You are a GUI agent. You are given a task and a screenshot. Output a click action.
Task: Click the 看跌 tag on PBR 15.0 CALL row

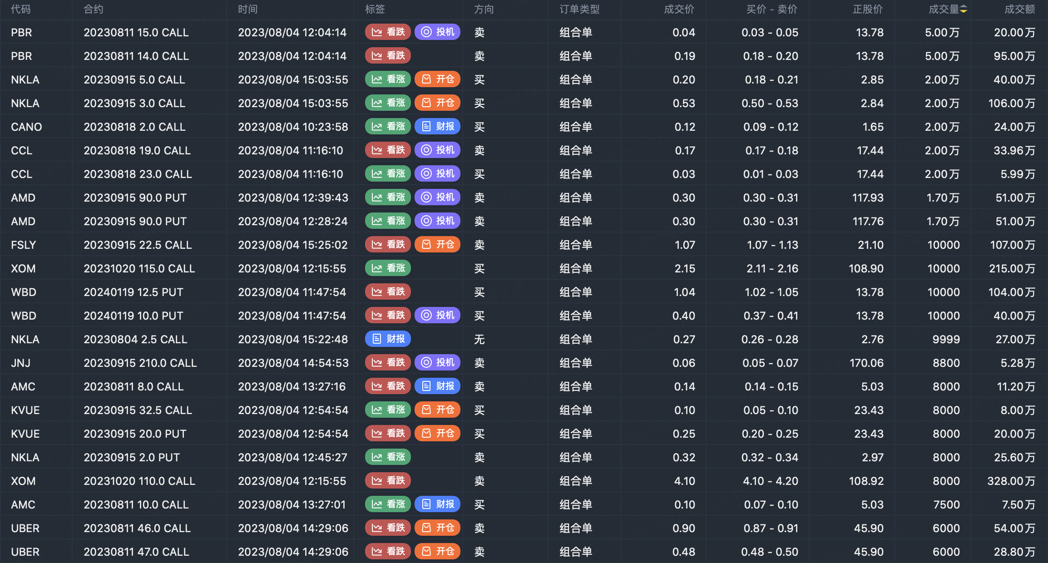(x=388, y=32)
